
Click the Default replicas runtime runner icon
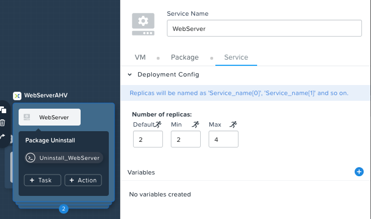pyautogui.click(x=158, y=124)
